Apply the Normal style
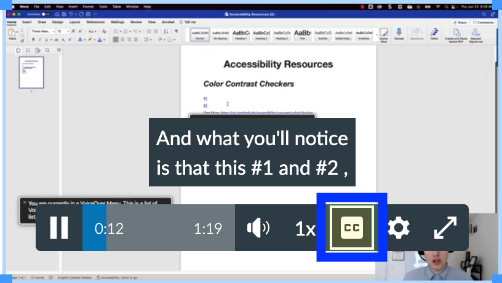Image resolution: width=502 pixels, height=283 pixels. coord(200,34)
